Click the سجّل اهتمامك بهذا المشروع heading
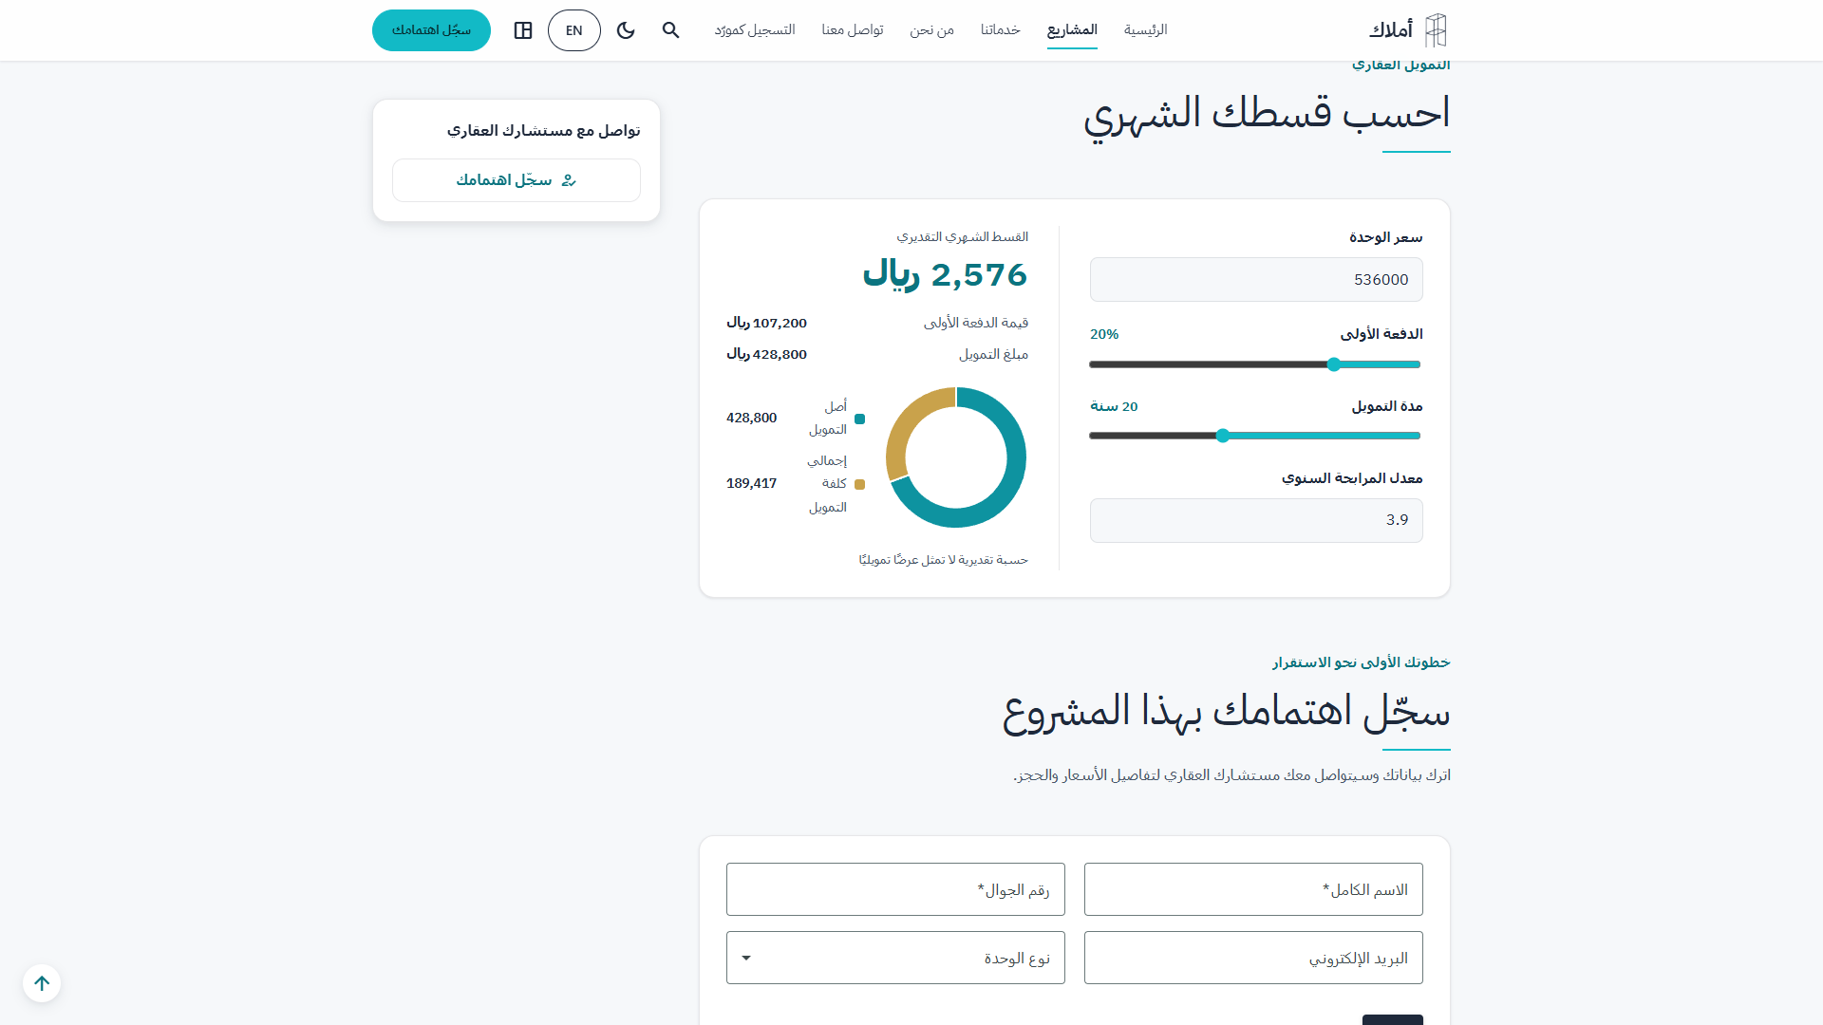Screen dimensions: 1823x1025 pyautogui.click(x=1226, y=713)
